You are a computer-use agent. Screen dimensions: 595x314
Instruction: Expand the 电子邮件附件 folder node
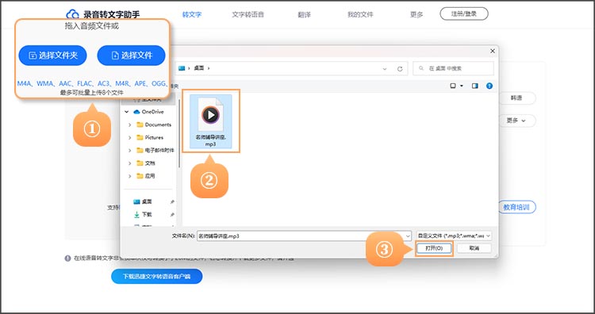(130, 151)
